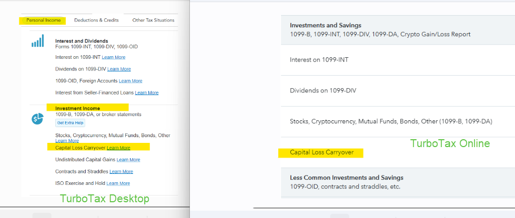Expand Less Common Investments and Savings section
The image size is (515, 218).
click(398, 182)
